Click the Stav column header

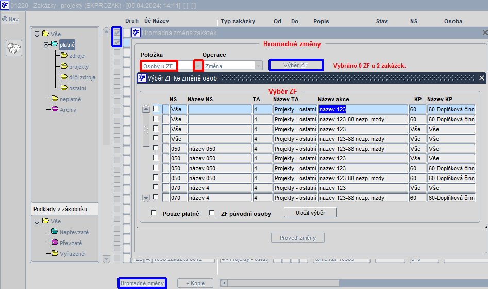click(381, 21)
